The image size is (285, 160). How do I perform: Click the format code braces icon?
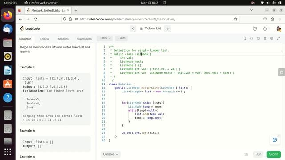point(252,38)
